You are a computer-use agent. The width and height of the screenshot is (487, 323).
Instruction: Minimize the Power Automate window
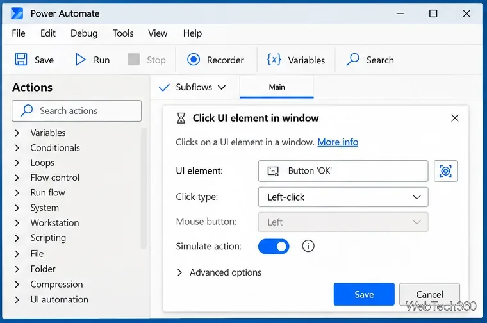tap(400, 13)
